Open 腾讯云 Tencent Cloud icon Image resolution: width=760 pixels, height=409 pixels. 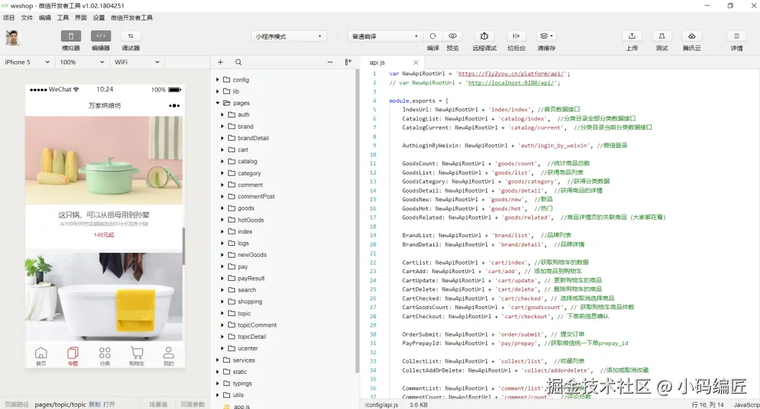pos(691,36)
